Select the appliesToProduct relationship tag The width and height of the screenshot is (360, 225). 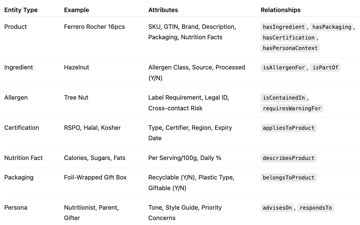pos(289,128)
